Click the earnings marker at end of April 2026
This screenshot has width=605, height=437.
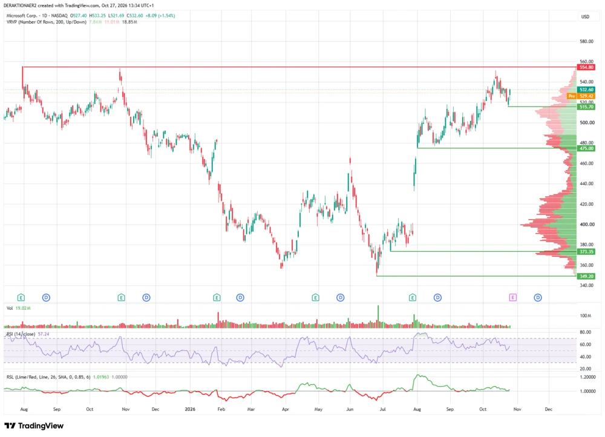[x=316, y=297]
